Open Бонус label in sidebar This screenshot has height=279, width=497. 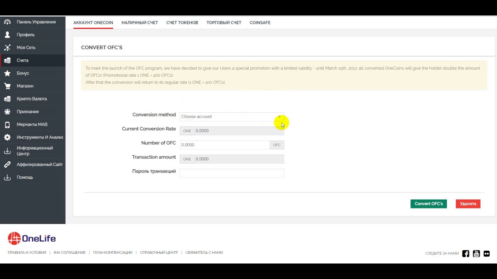pyautogui.click(x=23, y=73)
